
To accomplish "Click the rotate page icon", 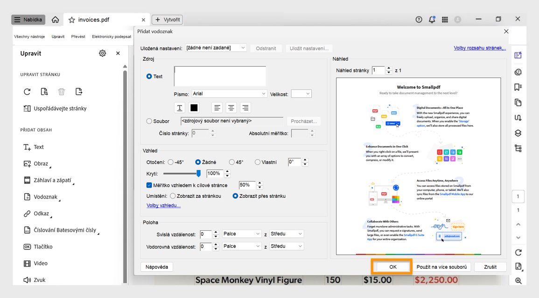I will point(27,92).
